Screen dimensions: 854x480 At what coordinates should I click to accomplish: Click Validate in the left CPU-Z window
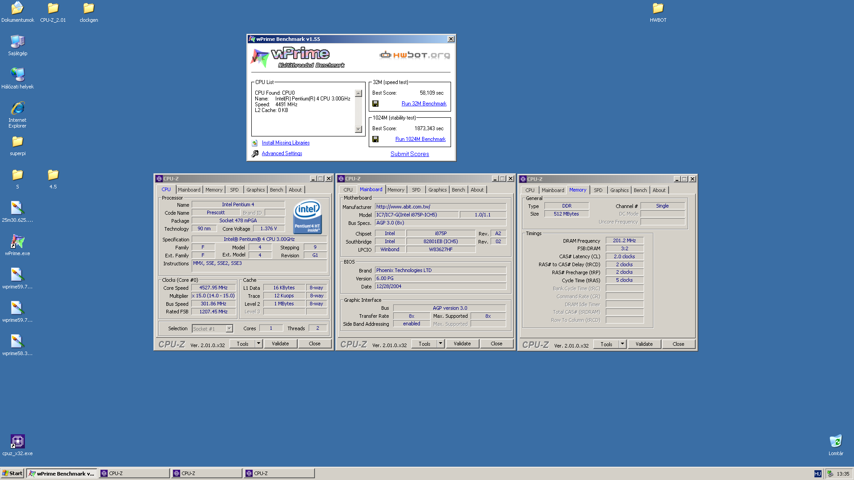click(280, 344)
